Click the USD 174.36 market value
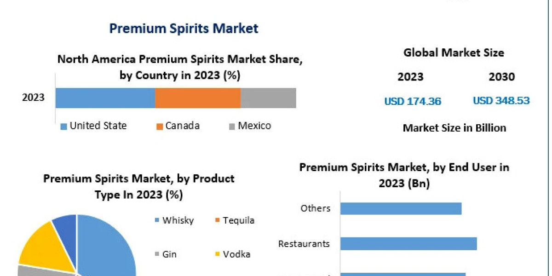Image resolution: width=552 pixels, height=276 pixels. click(413, 101)
